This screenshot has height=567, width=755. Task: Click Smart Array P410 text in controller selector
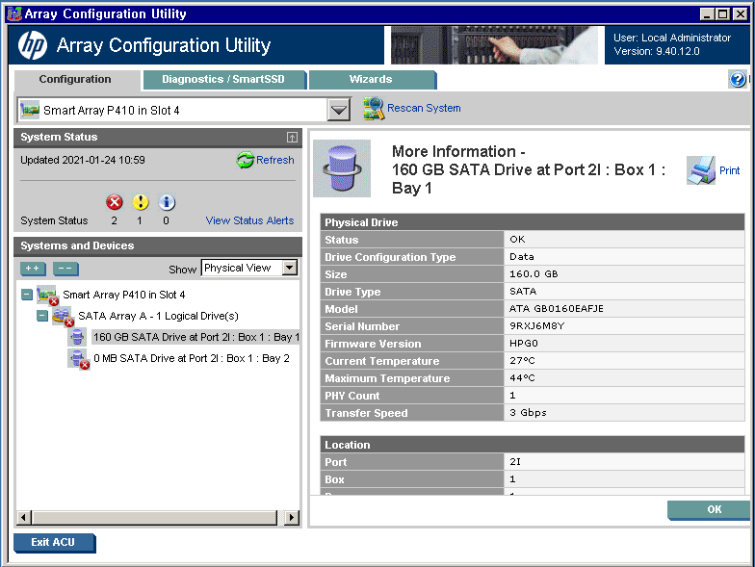(x=112, y=110)
